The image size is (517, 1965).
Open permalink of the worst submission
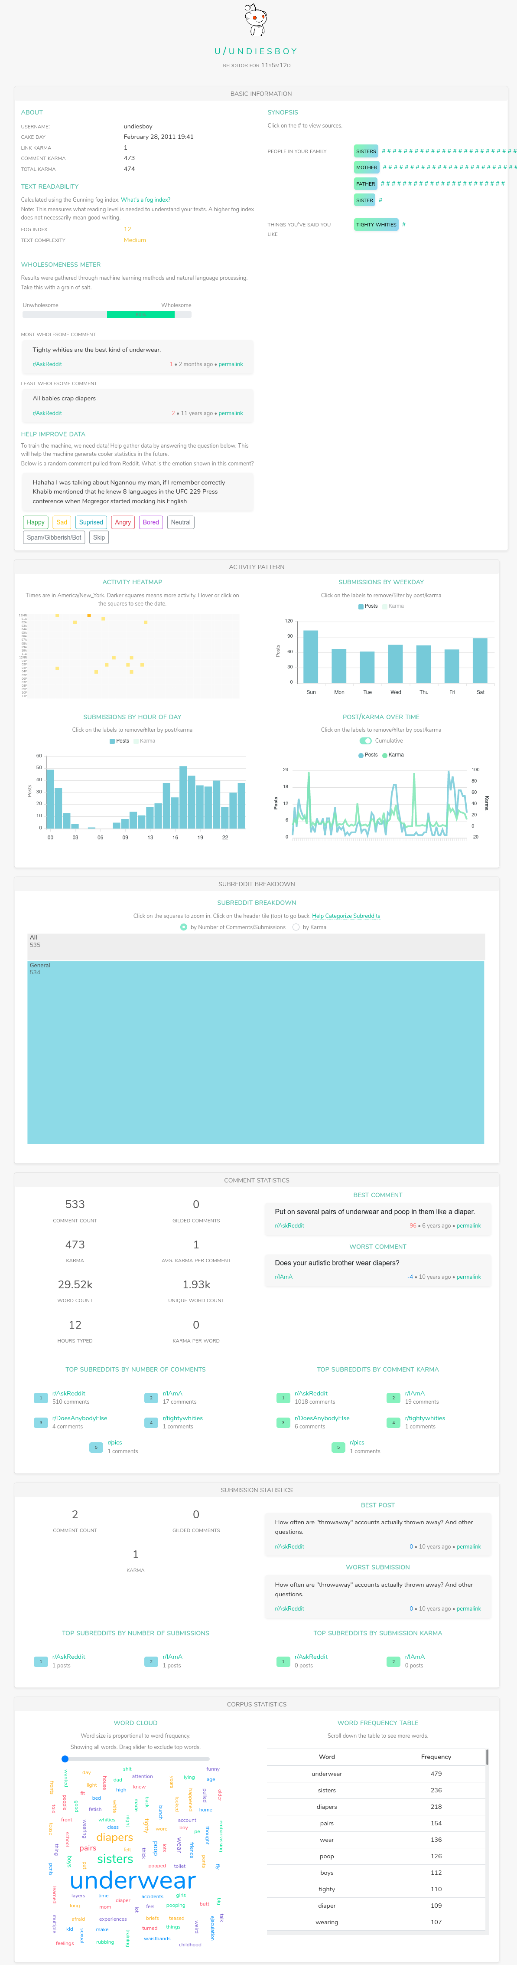coord(469,1608)
